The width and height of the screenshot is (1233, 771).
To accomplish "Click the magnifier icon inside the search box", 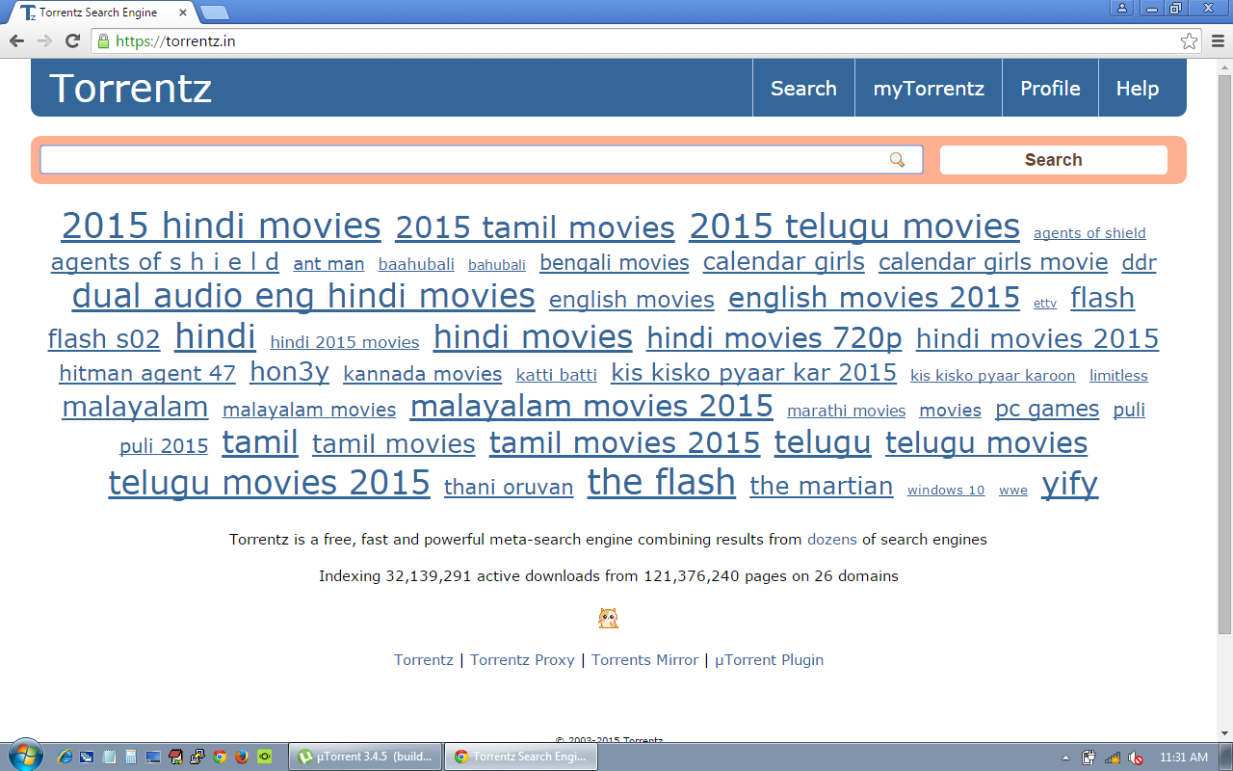I will 897,160.
